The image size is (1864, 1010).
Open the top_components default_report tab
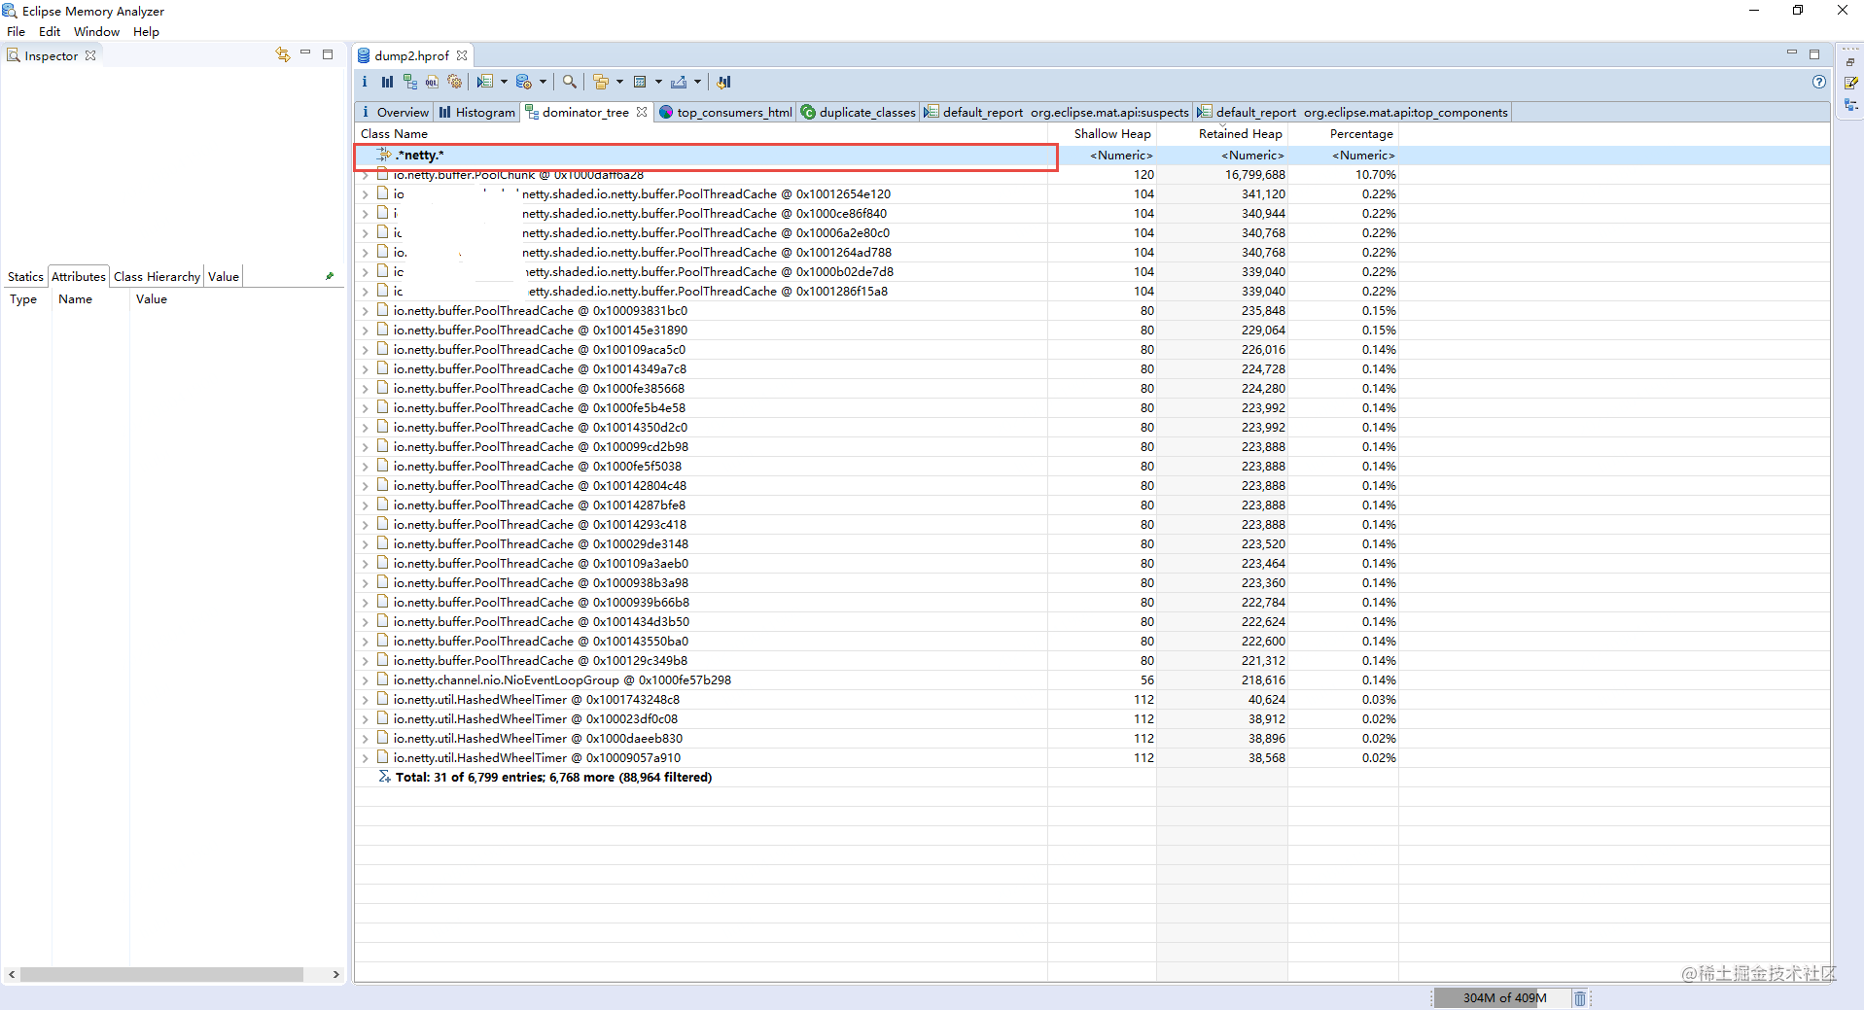pos(1353,112)
